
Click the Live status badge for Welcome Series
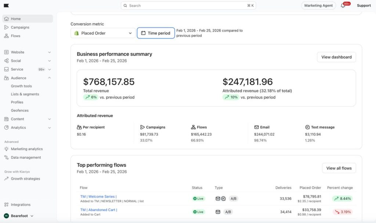click(x=198, y=199)
